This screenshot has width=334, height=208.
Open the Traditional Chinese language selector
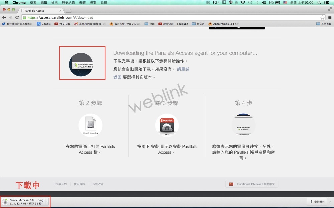pos(252,184)
